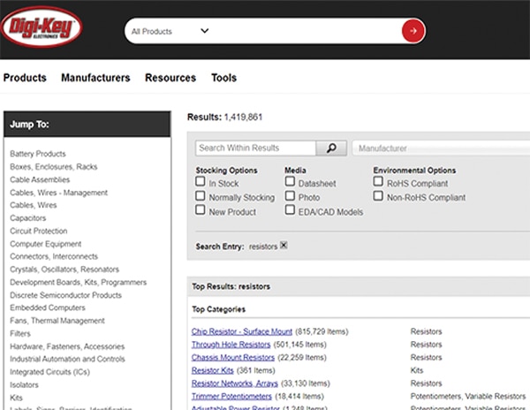
Task: Enable the Datasheet media filter
Action: [x=291, y=183]
